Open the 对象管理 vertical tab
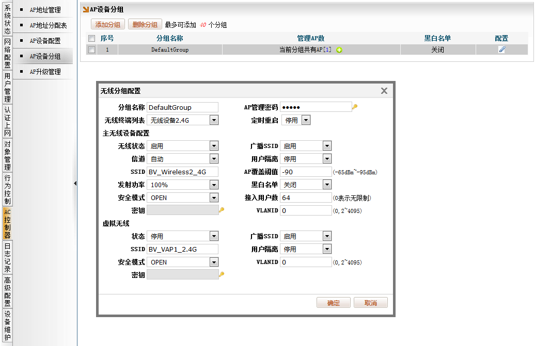 click(8, 155)
